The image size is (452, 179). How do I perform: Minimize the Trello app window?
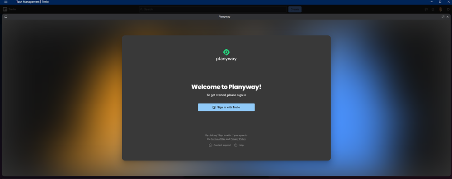(x=432, y=2)
